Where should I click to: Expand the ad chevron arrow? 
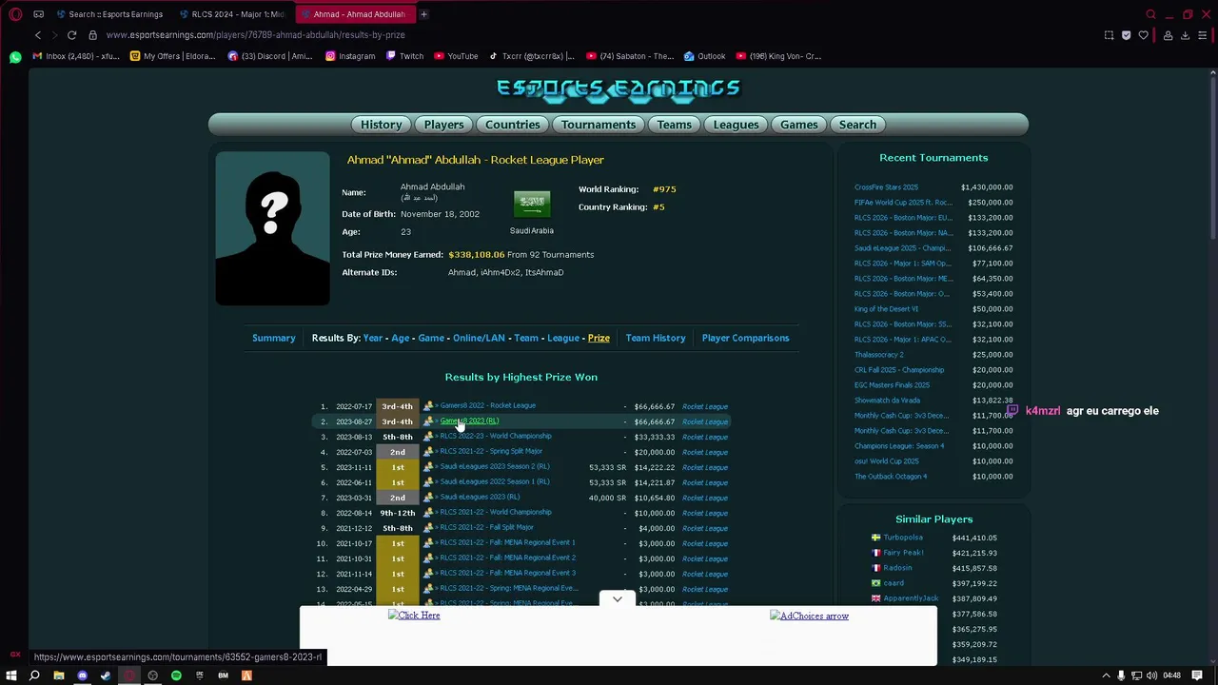point(618,599)
